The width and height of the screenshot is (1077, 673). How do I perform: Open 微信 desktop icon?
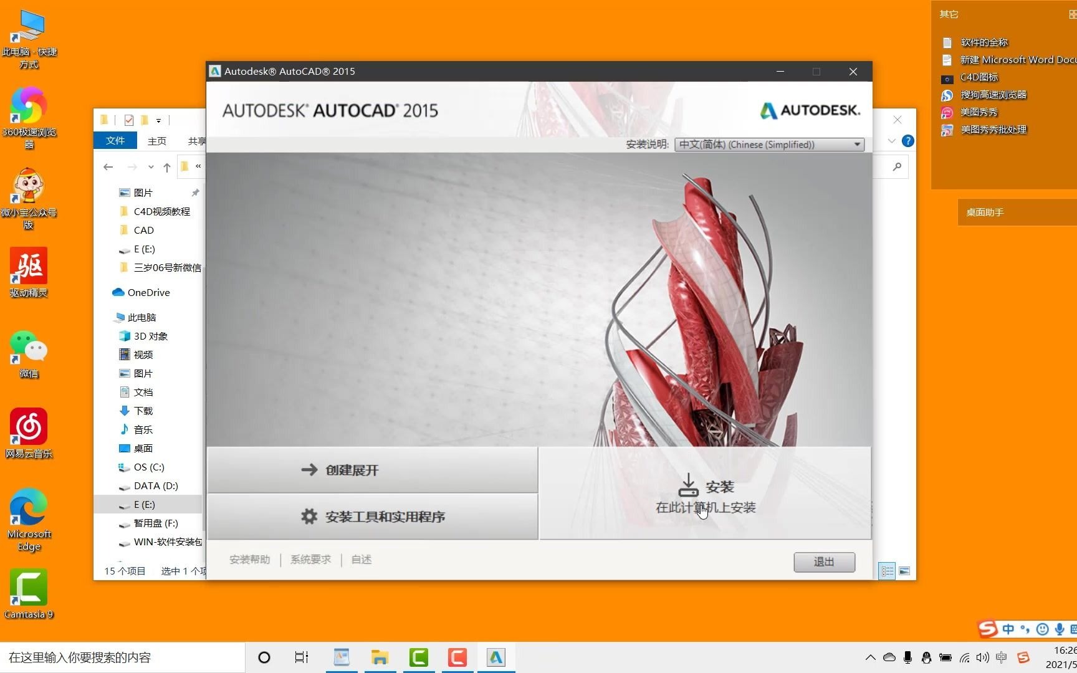pos(29,354)
